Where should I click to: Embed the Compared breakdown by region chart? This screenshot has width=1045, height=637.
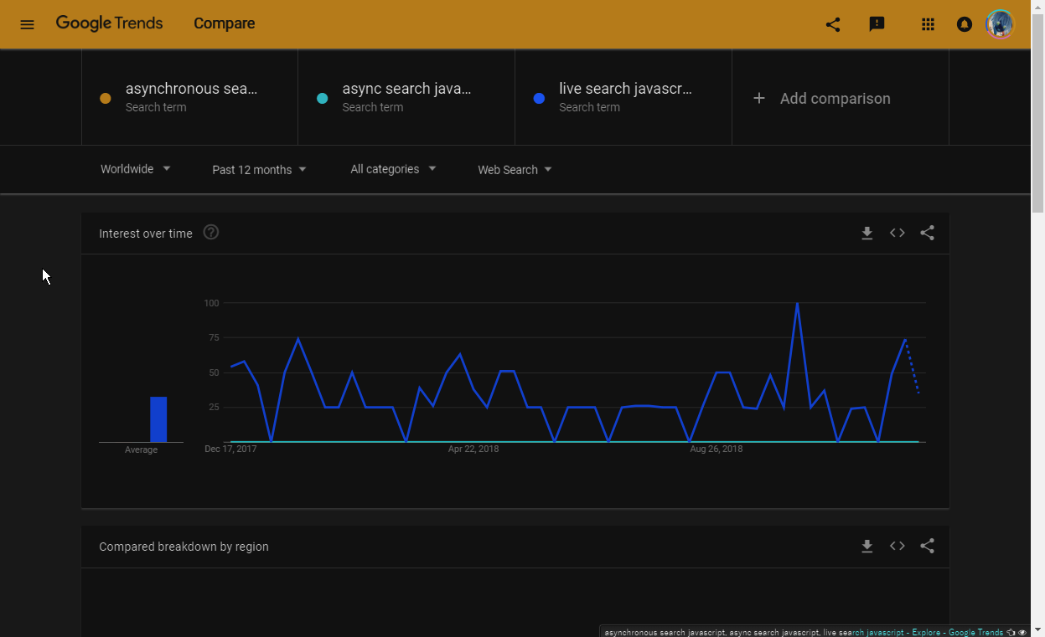tap(898, 547)
